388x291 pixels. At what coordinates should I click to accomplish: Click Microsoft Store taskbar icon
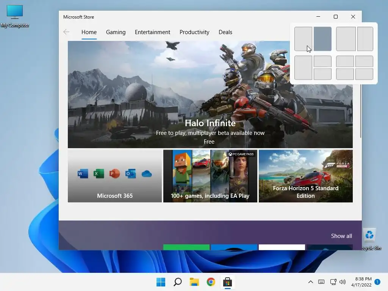pos(227,282)
